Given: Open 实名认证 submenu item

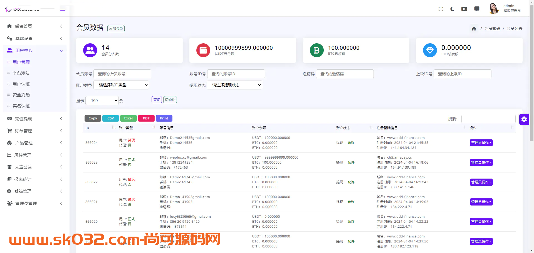Looking at the screenshot, I should [x=21, y=106].
